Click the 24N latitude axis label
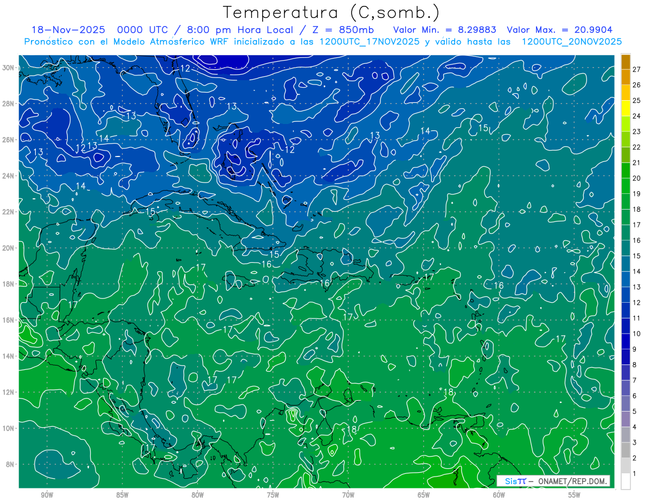This screenshot has width=651, height=502. pyautogui.click(x=9, y=175)
